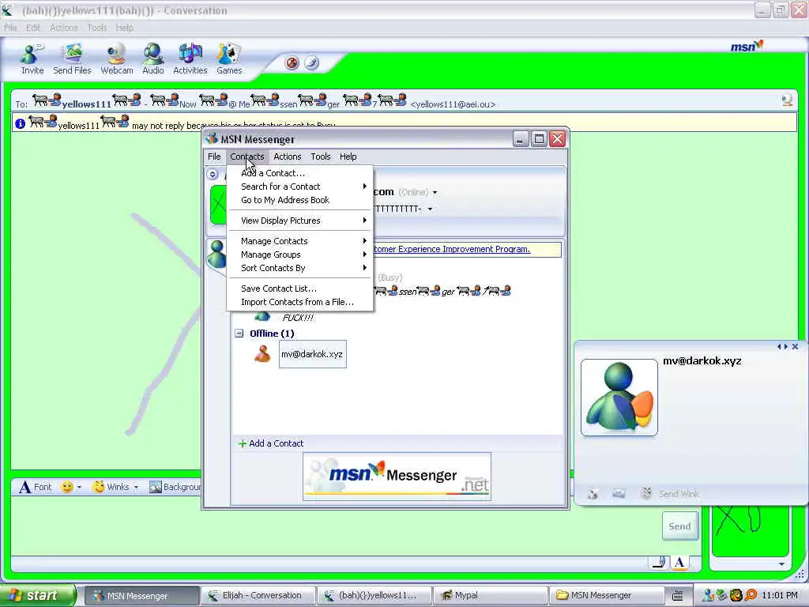Screen dimensions: 809x607
Task: Collapse the Offline (1) group
Action: (239, 334)
